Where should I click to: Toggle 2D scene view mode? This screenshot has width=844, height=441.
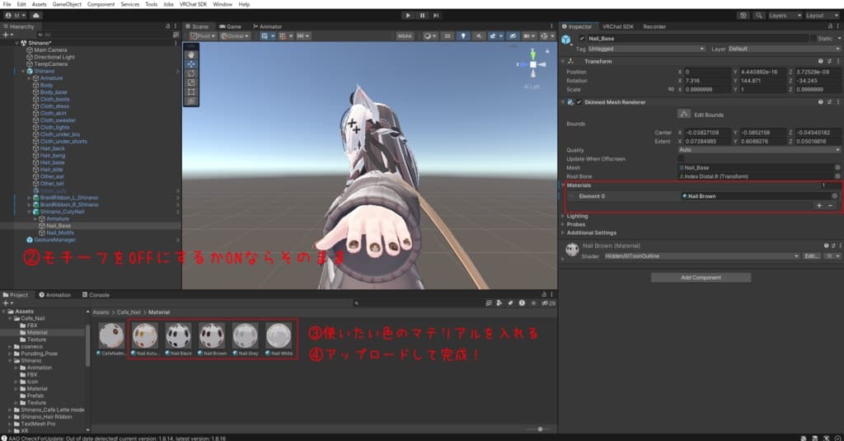point(447,36)
